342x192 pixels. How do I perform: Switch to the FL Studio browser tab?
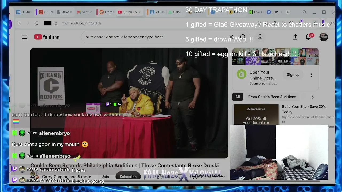click(24, 12)
